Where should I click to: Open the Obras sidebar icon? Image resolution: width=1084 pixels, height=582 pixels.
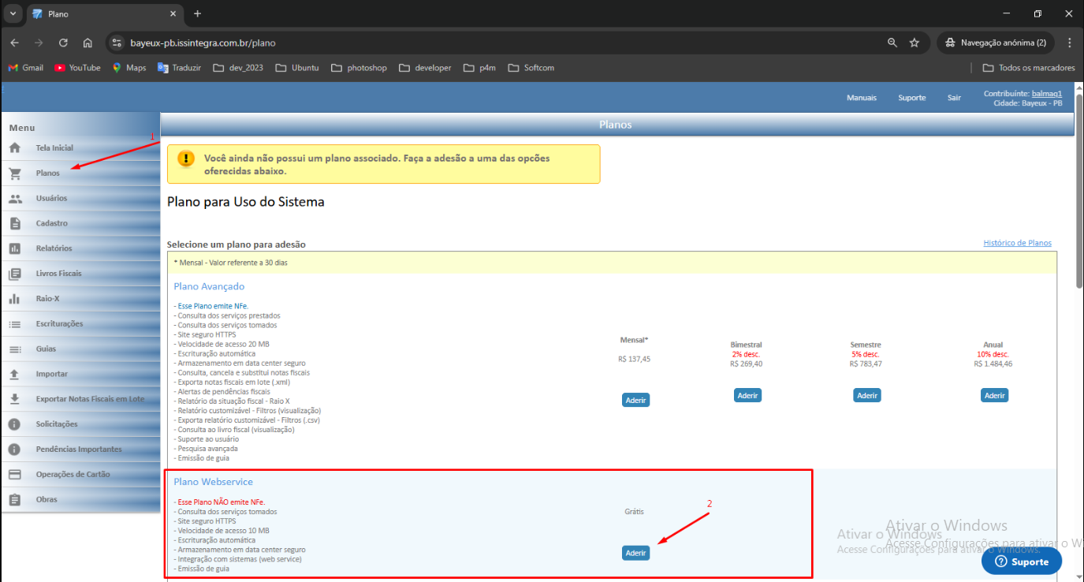point(14,499)
